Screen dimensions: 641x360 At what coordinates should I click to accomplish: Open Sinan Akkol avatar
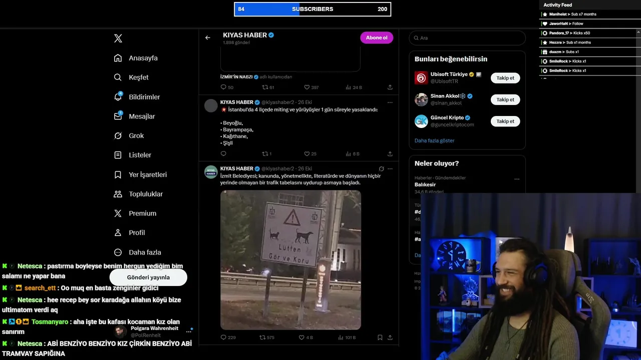tap(421, 99)
